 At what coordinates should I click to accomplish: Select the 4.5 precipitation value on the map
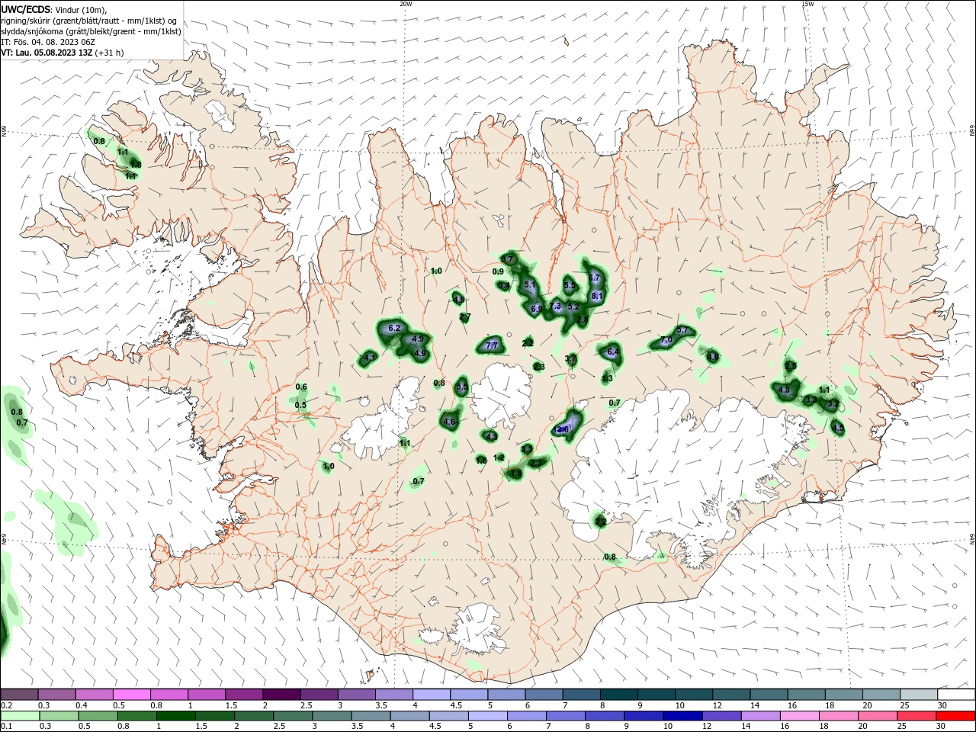(838, 429)
